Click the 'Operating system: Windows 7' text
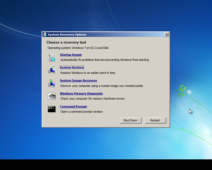The height and width of the screenshot is (170, 212). click(78, 48)
